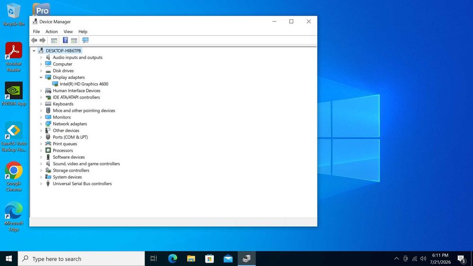Expand the IDE ATA/ATAPI controllers arrow

[x=41, y=97]
